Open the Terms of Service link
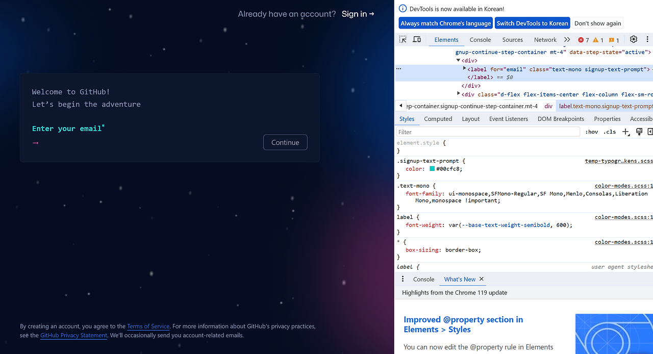Screen dimensions: 653x354 (148, 326)
